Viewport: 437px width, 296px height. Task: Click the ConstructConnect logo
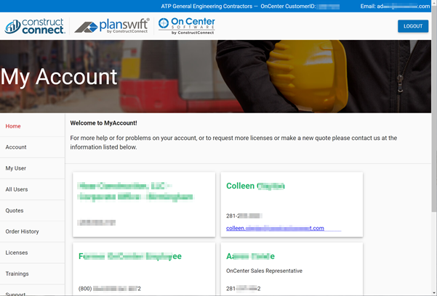point(35,26)
